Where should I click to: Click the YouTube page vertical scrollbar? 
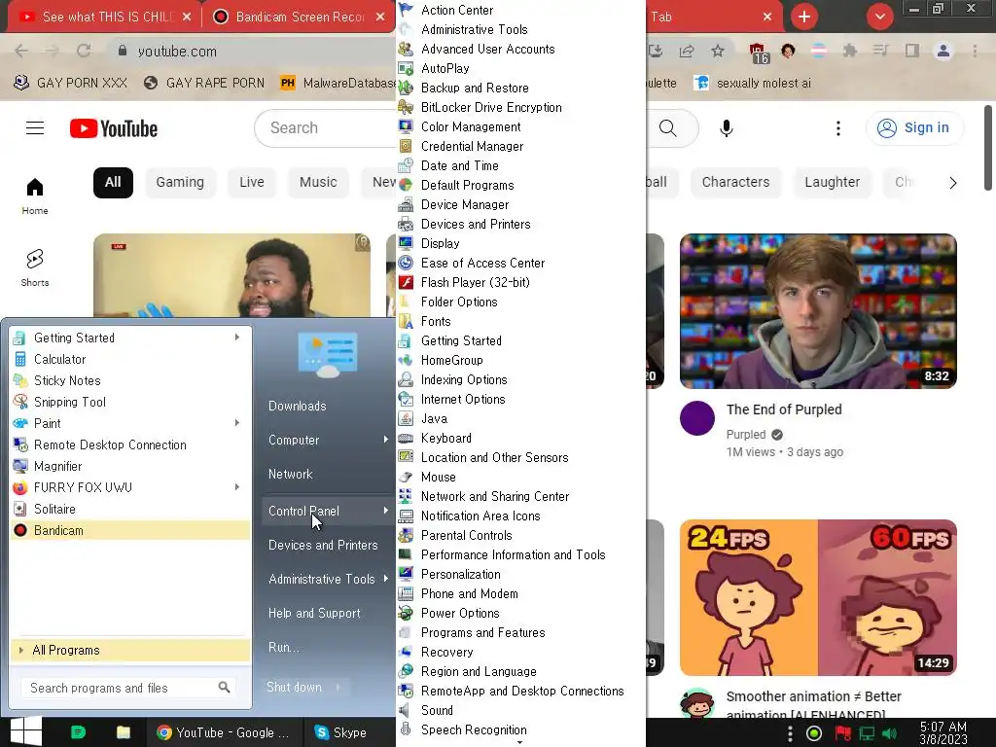(988, 148)
